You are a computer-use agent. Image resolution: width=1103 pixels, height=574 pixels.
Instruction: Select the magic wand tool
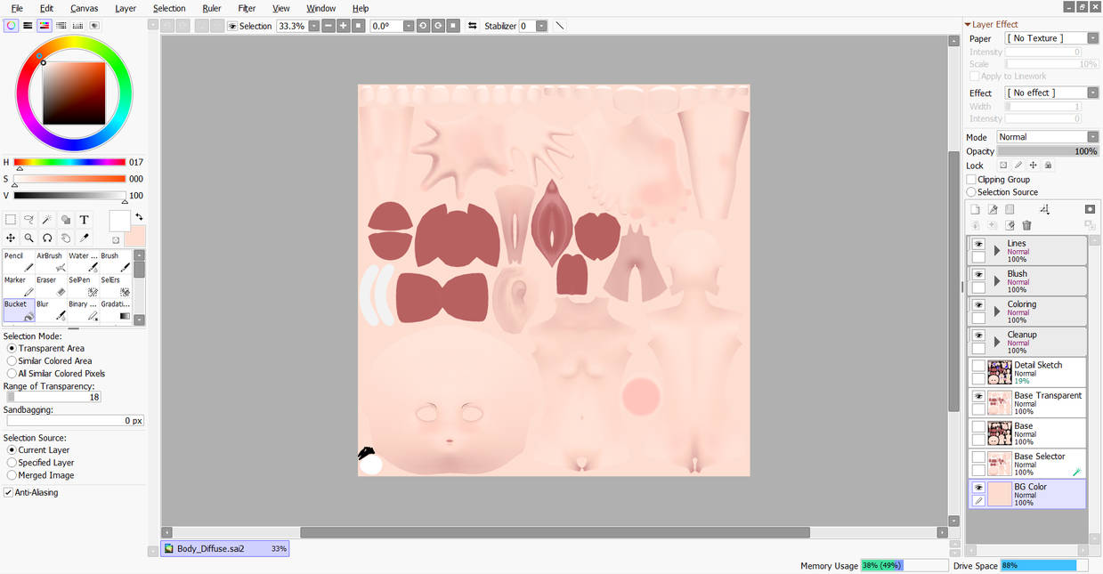coord(46,220)
